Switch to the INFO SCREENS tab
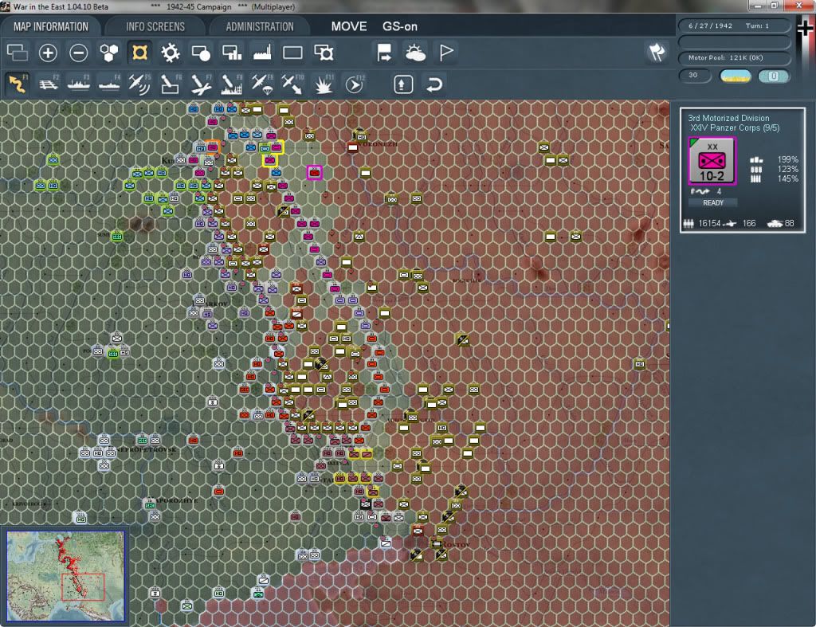 tap(155, 26)
